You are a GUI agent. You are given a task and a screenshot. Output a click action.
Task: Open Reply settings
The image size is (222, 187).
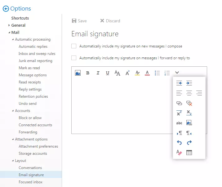[x=30, y=89]
